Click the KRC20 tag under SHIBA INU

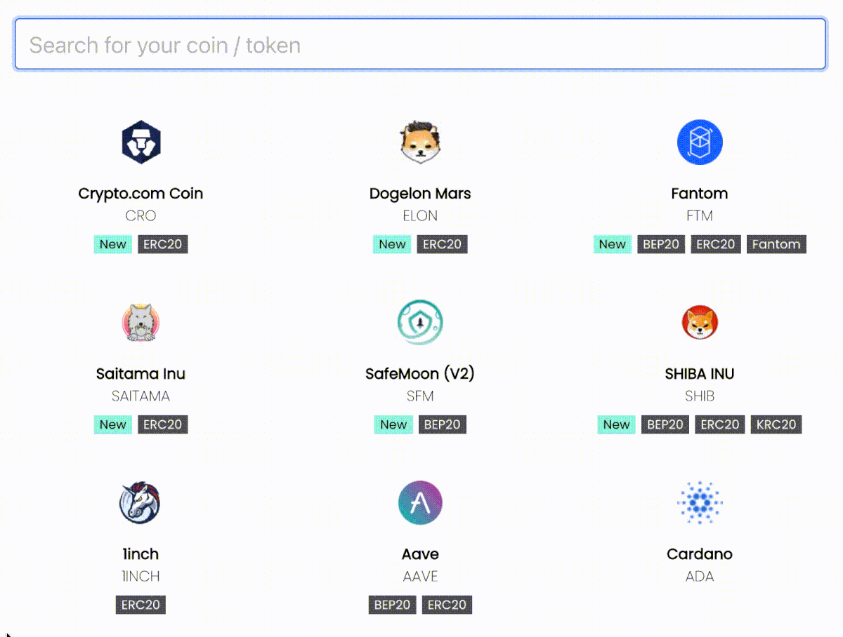pos(776,424)
